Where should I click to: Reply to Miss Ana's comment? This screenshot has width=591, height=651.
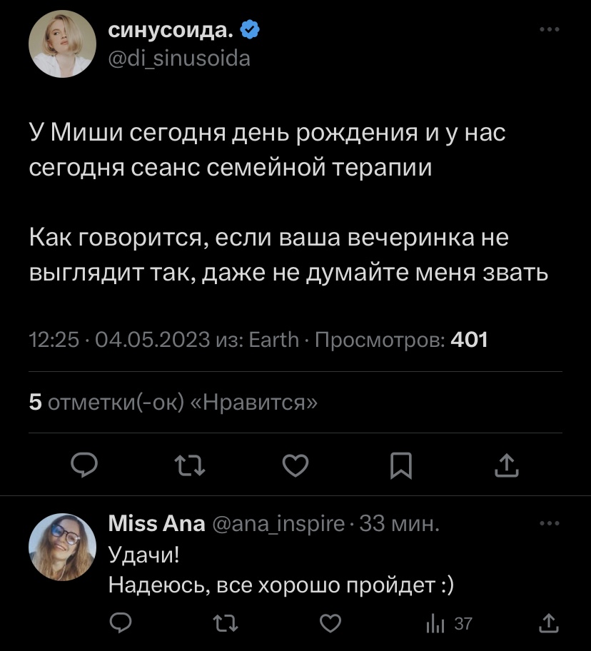pyautogui.click(x=121, y=623)
